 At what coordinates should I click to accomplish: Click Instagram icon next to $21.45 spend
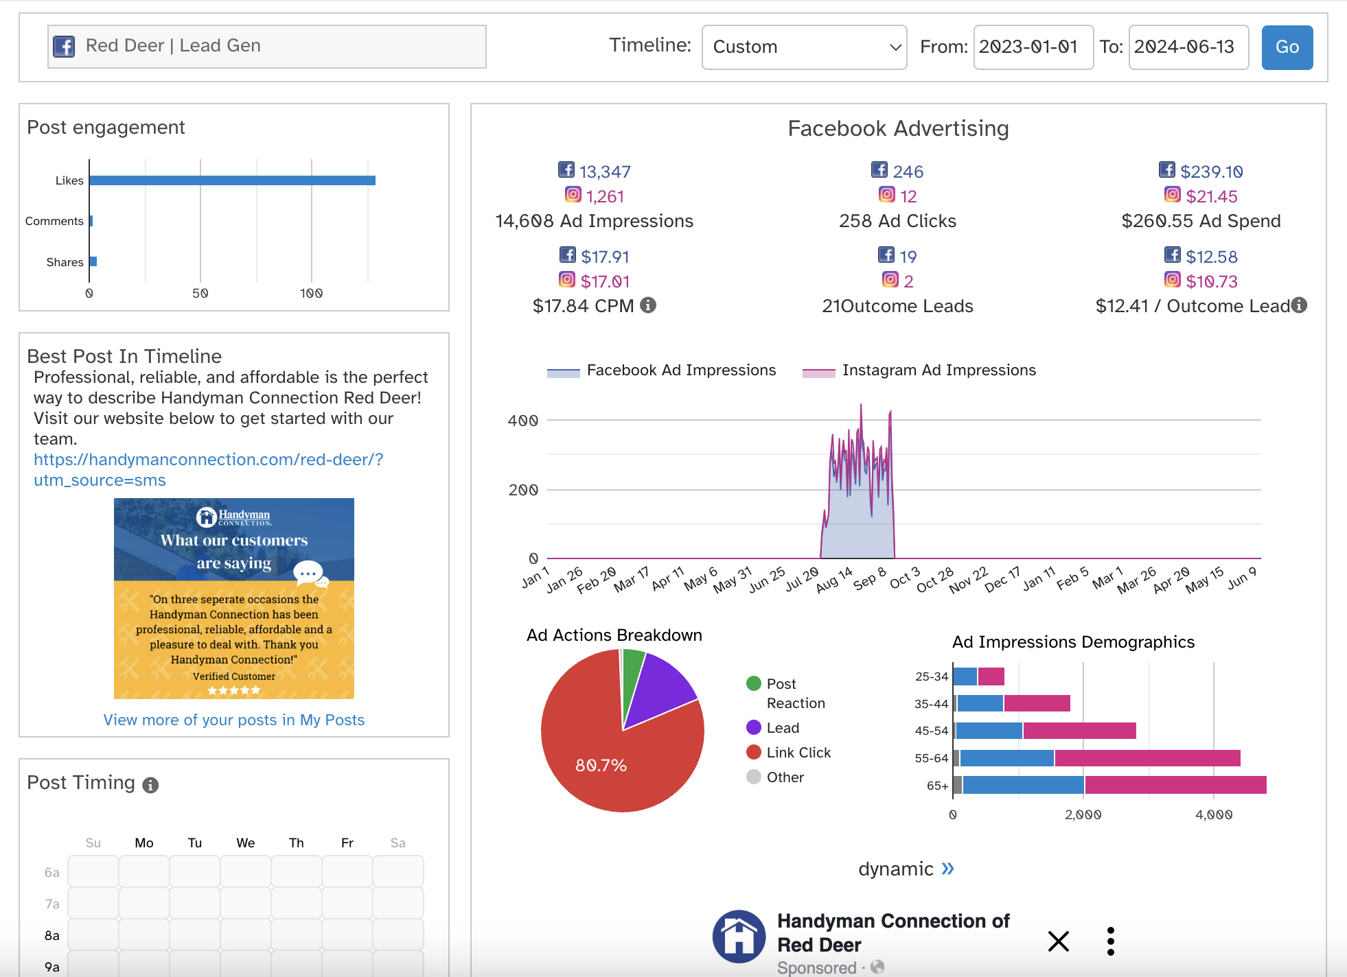click(1173, 194)
